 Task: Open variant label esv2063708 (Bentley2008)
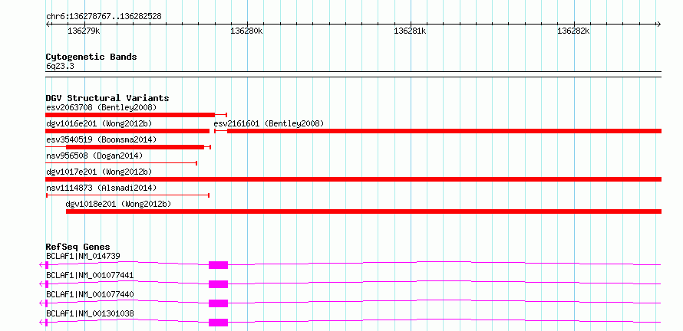click(x=101, y=107)
